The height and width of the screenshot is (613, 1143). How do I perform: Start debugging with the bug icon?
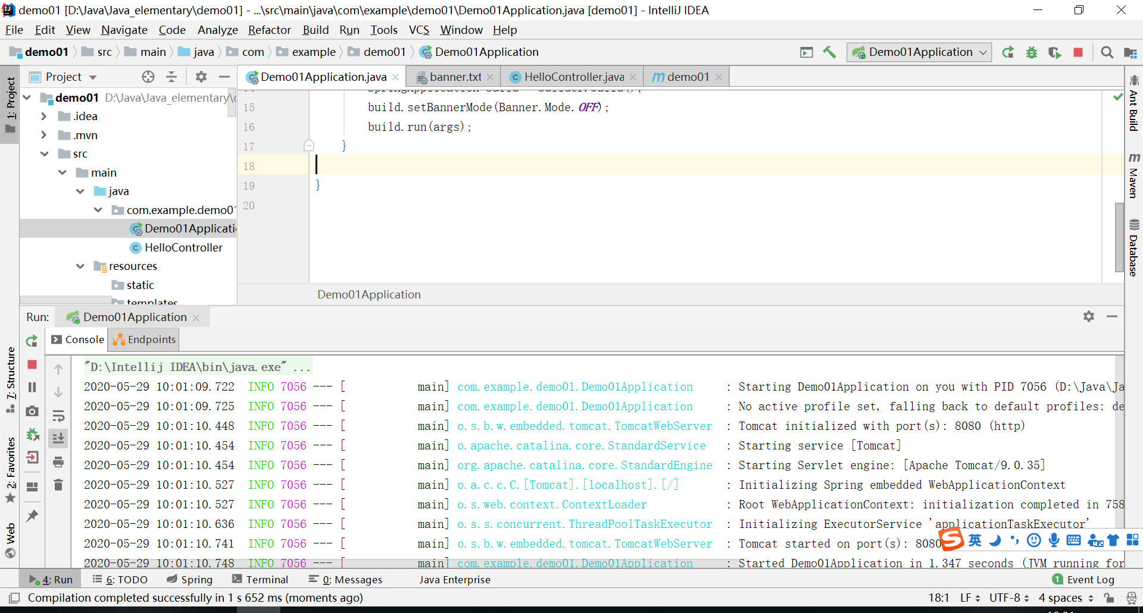tap(1032, 52)
